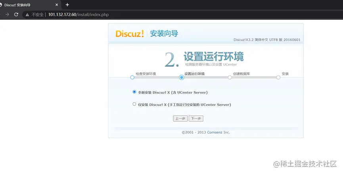343x174 pixels.
Task: Click the 全新安装 Discuz! X option label
Action: 173,92
